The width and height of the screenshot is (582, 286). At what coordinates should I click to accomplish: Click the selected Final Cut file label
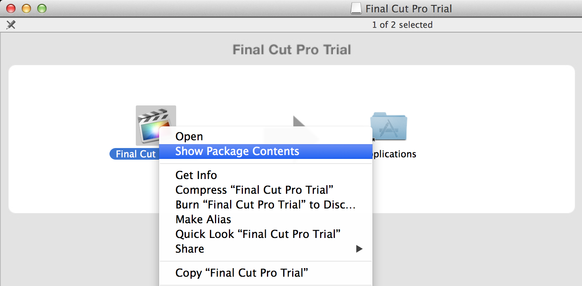click(135, 154)
